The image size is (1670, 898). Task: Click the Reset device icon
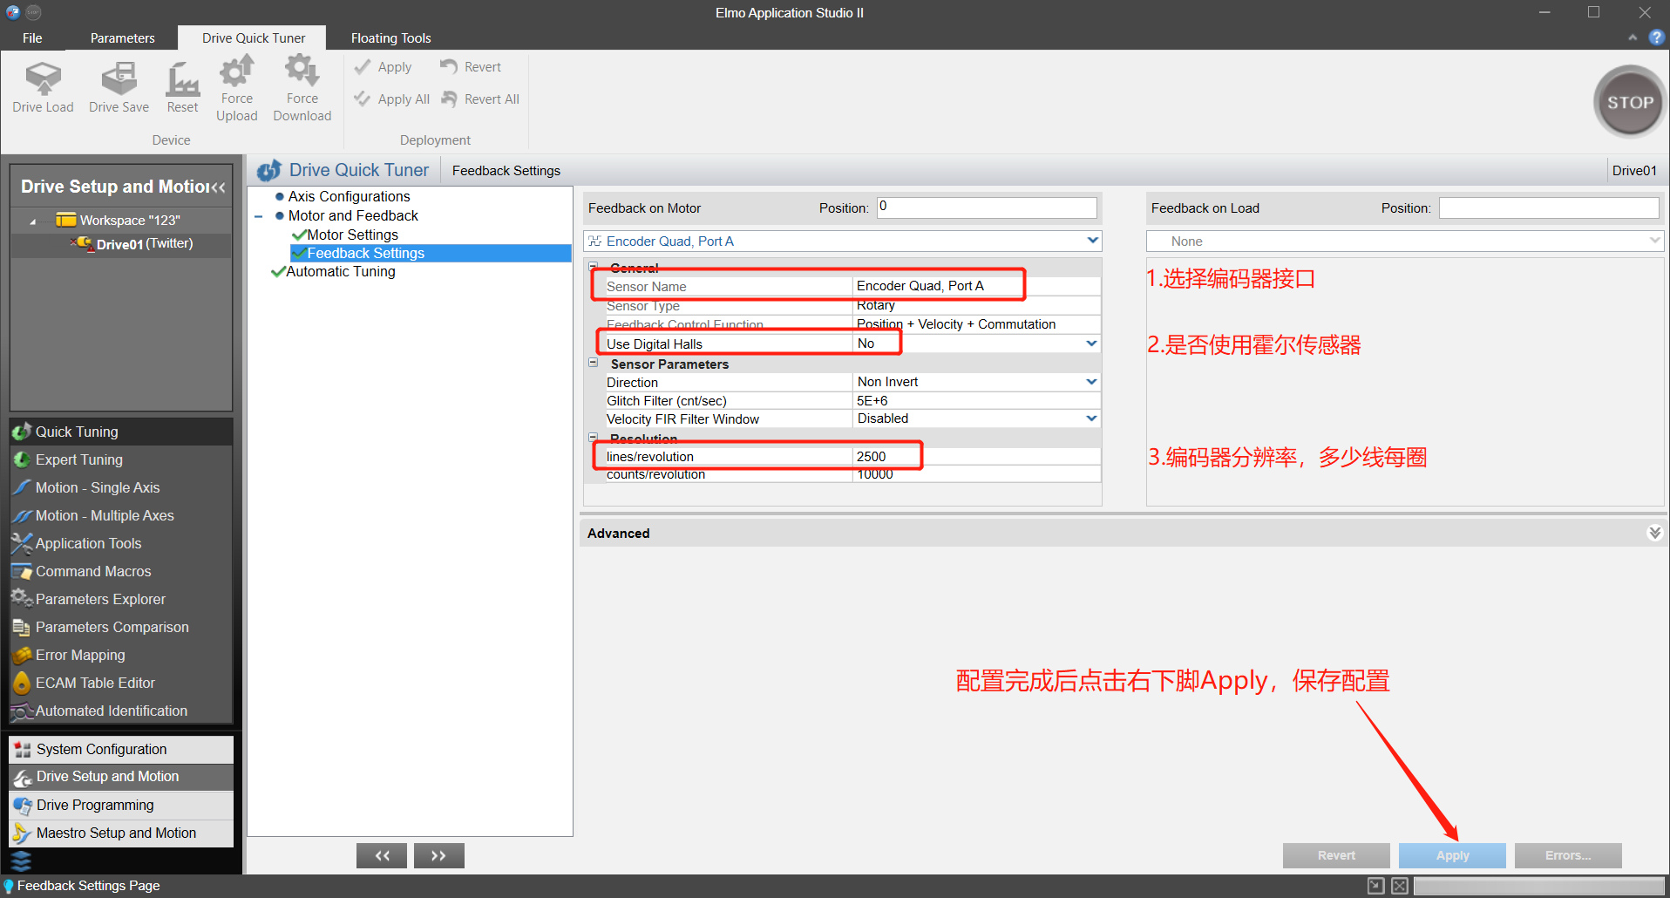[181, 85]
